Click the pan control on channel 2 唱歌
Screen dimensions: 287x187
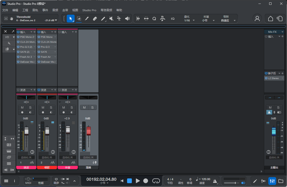point(47,98)
